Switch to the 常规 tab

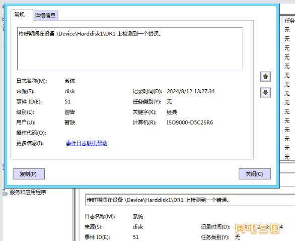[20, 15]
